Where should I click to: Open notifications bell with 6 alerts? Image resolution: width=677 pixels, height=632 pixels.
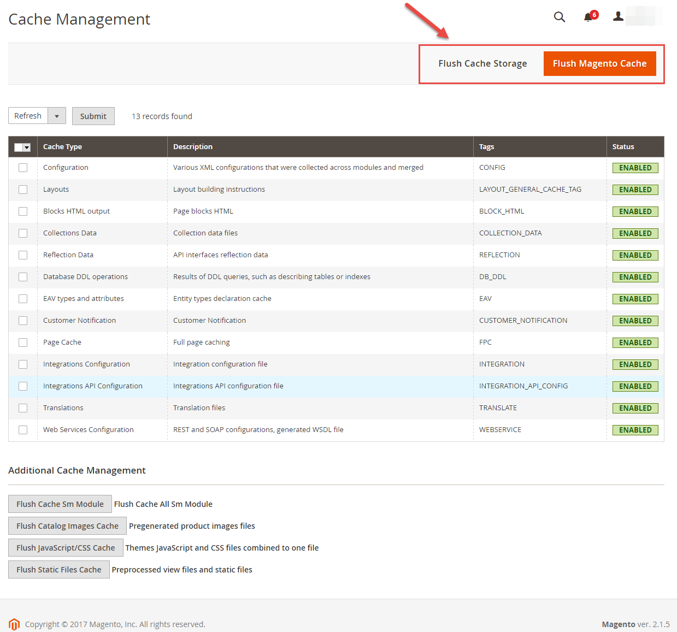pyautogui.click(x=588, y=17)
